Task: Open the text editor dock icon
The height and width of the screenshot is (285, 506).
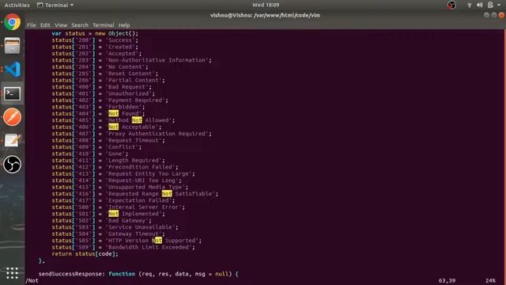Action: (13, 141)
